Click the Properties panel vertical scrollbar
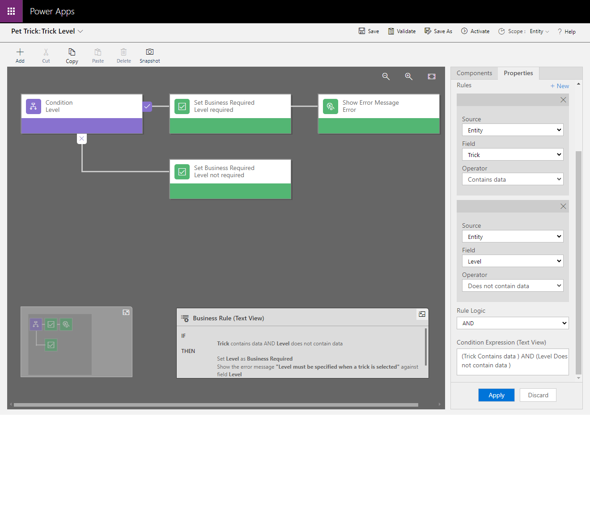The image size is (590, 506). 578,263
